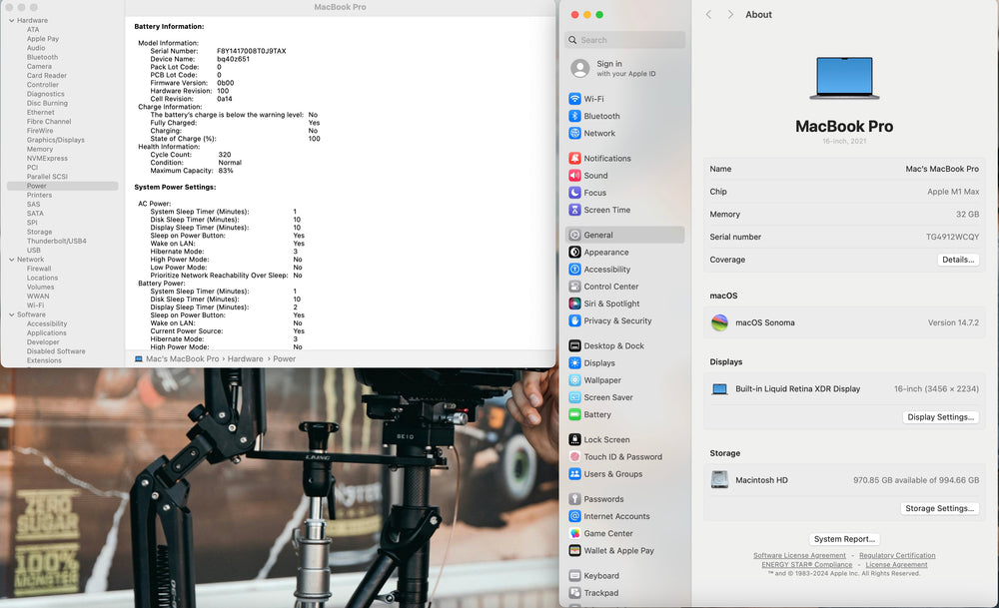Click the Network globe icon
999x608 pixels.
click(574, 133)
